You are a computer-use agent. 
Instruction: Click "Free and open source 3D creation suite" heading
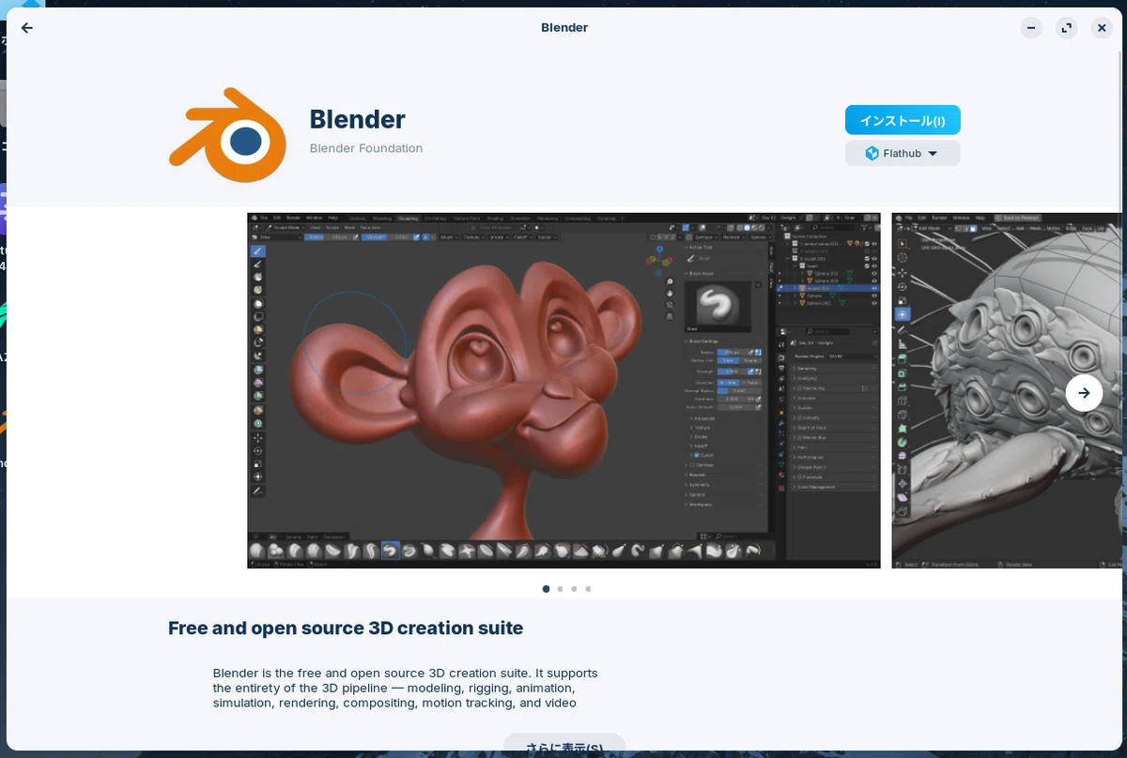coord(346,628)
